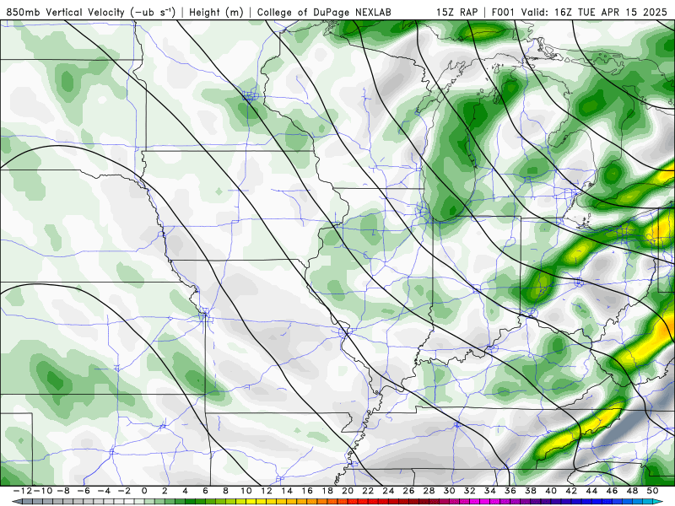Screen dimensions: 675x506
Task: Click the '24' color scale label
Action: tap(388, 491)
